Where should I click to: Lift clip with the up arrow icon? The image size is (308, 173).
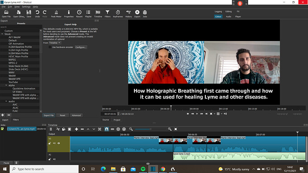88,129
